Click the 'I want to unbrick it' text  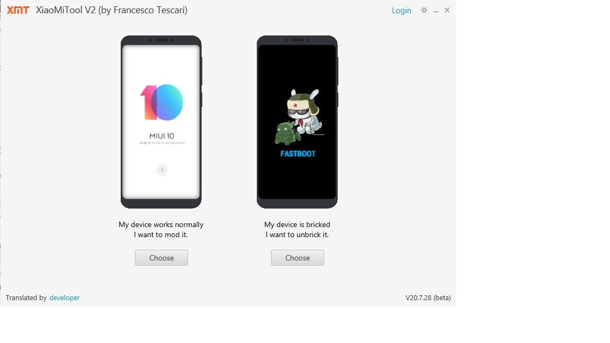click(297, 234)
